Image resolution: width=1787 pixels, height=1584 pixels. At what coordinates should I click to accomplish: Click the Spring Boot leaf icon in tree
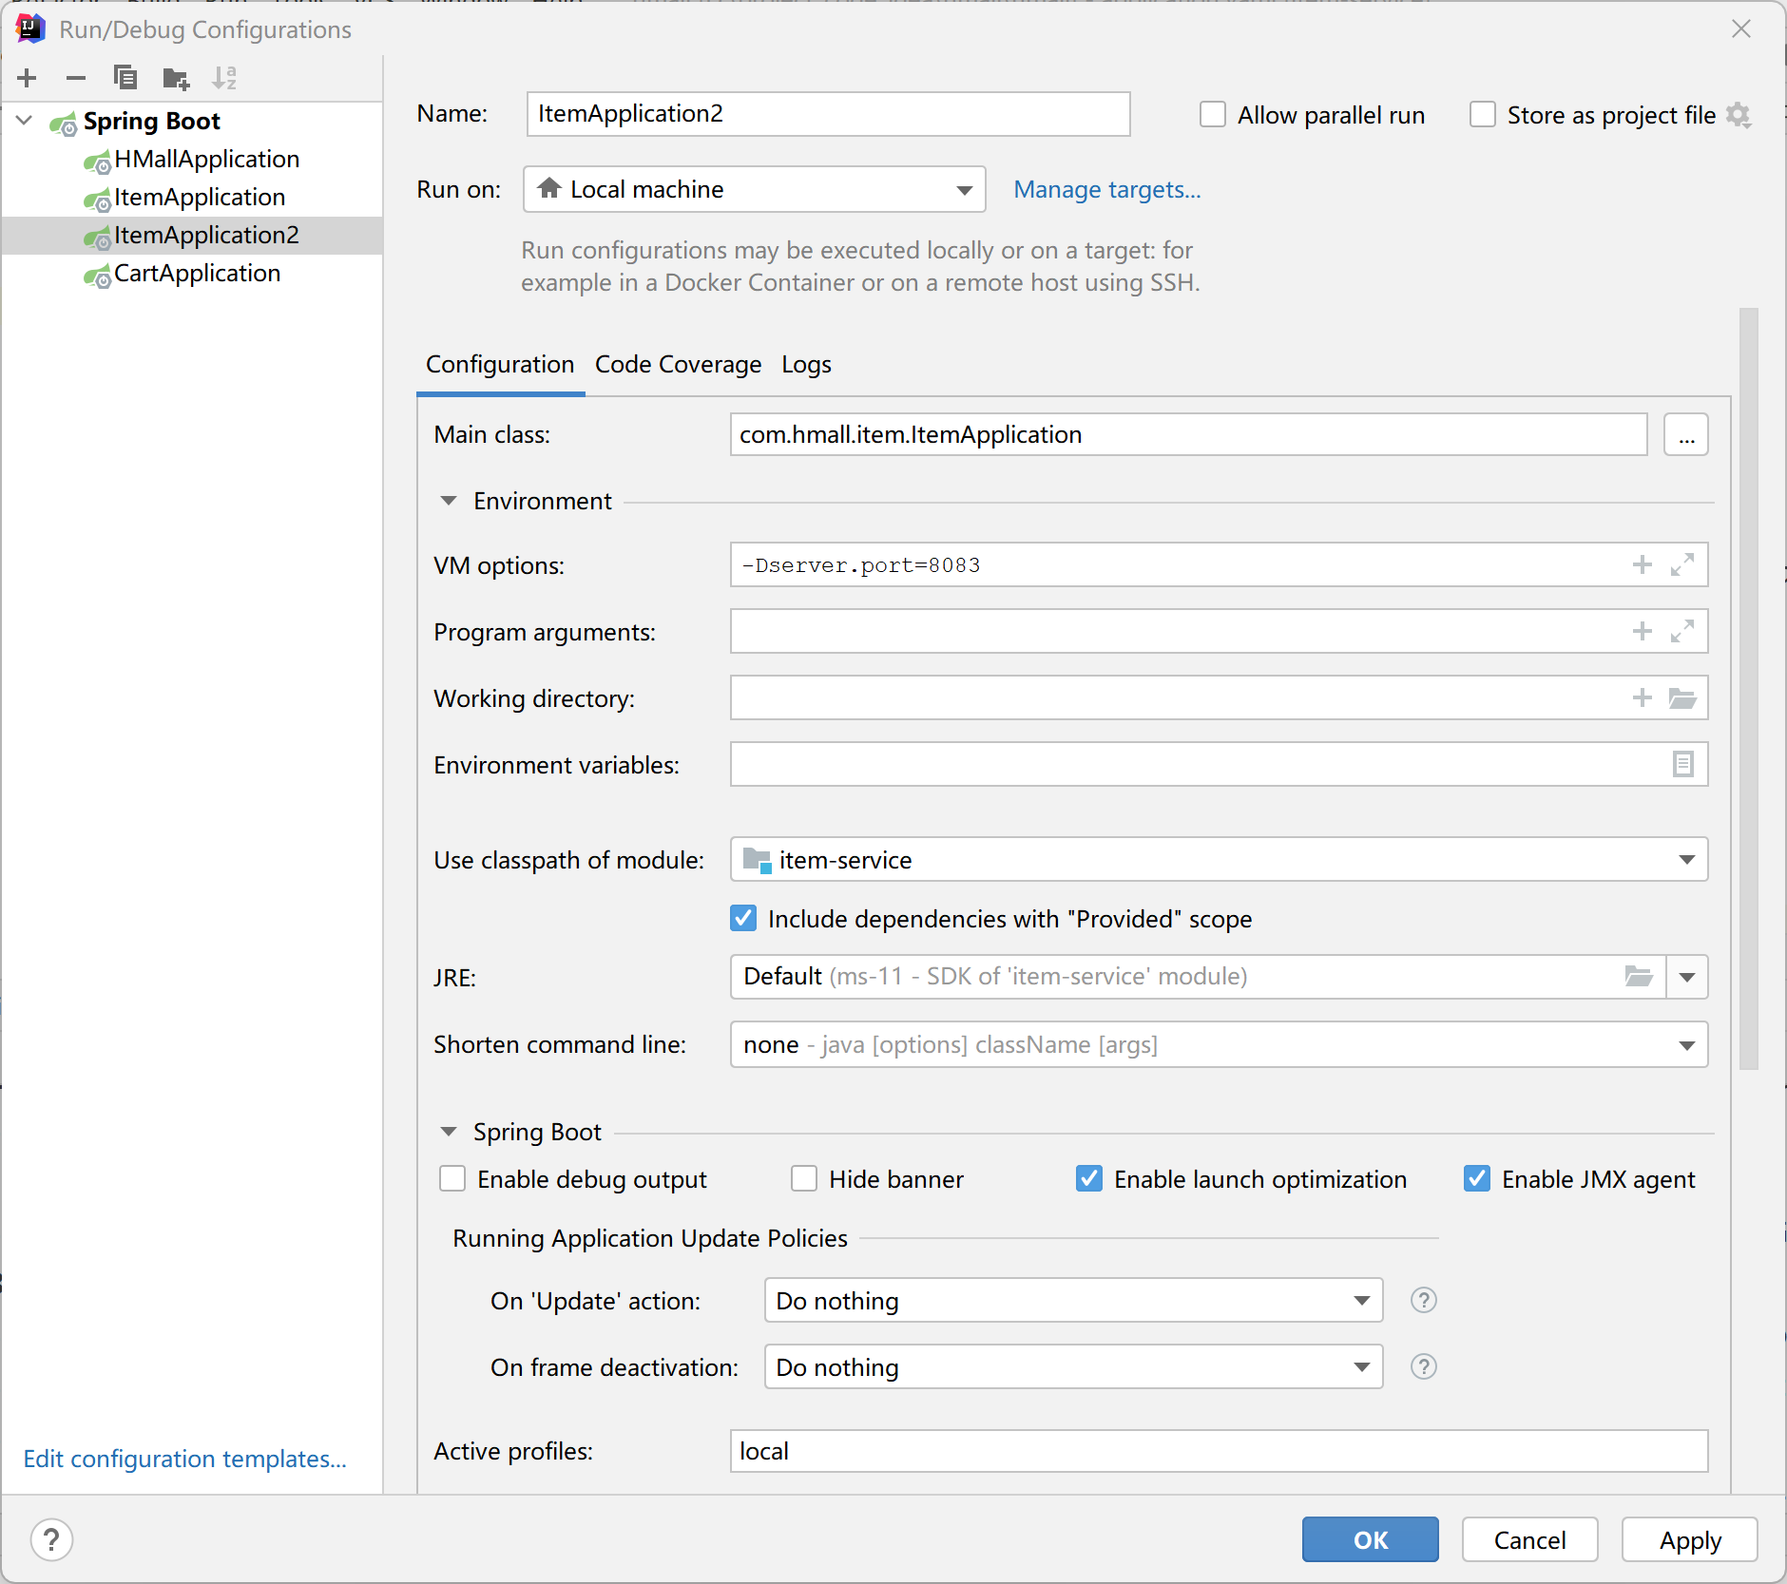[x=64, y=123]
